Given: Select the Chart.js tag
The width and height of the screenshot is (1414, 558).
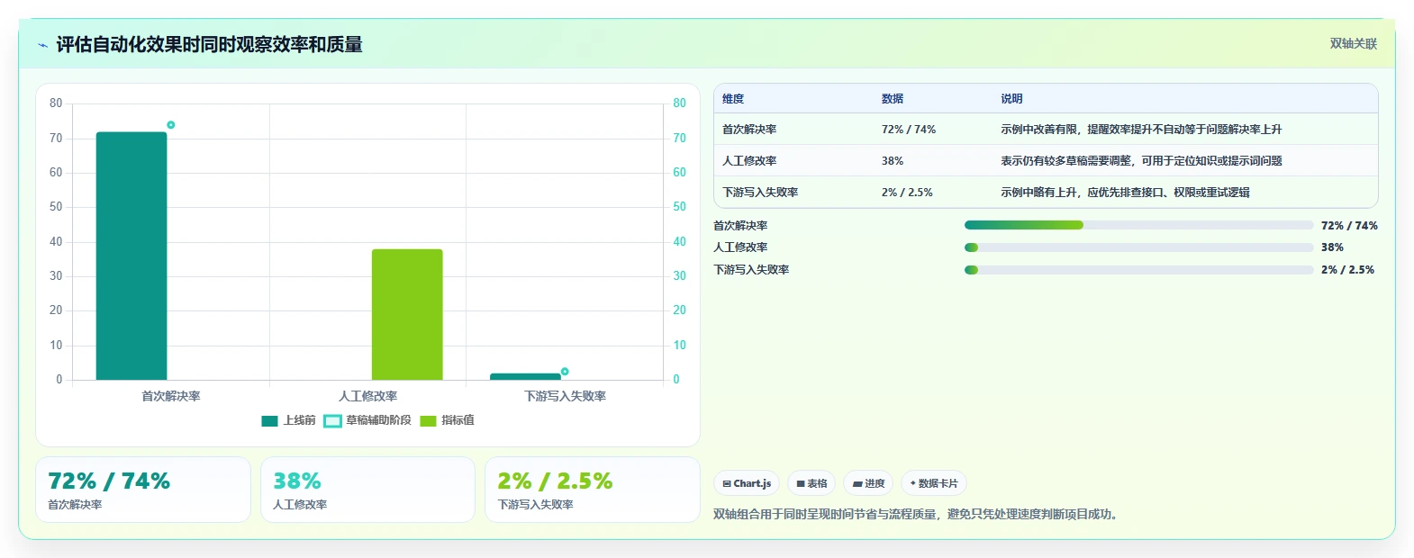Looking at the screenshot, I should click(x=747, y=483).
